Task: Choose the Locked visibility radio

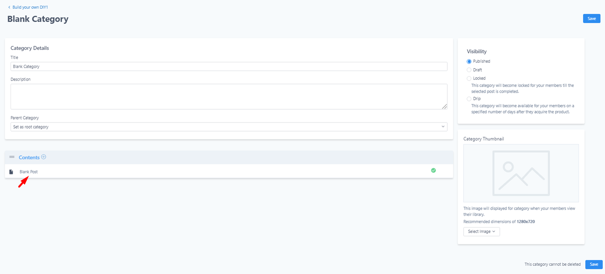Action: tap(469, 79)
